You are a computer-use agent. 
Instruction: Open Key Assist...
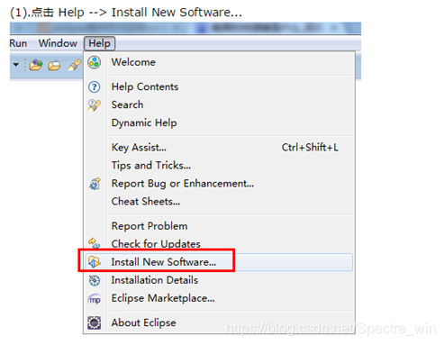pos(219,148)
